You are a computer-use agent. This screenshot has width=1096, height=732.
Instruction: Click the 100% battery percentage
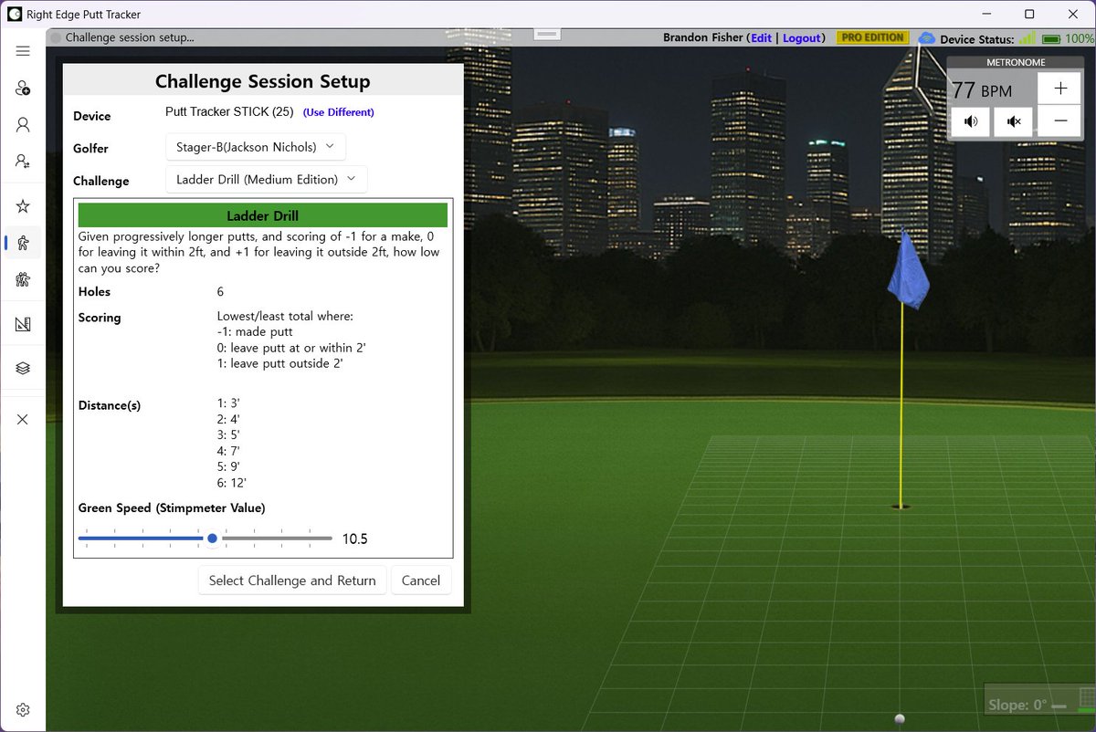(x=1080, y=39)
